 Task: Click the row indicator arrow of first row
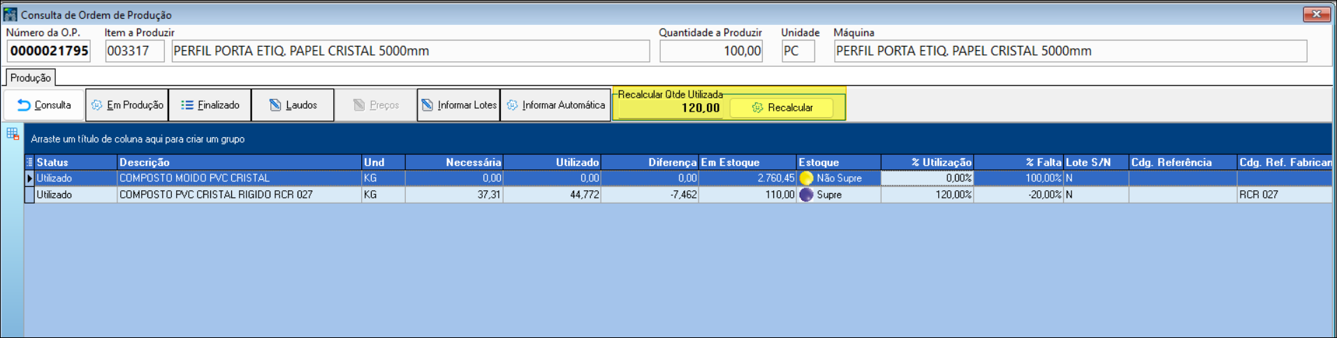point(30,178)
